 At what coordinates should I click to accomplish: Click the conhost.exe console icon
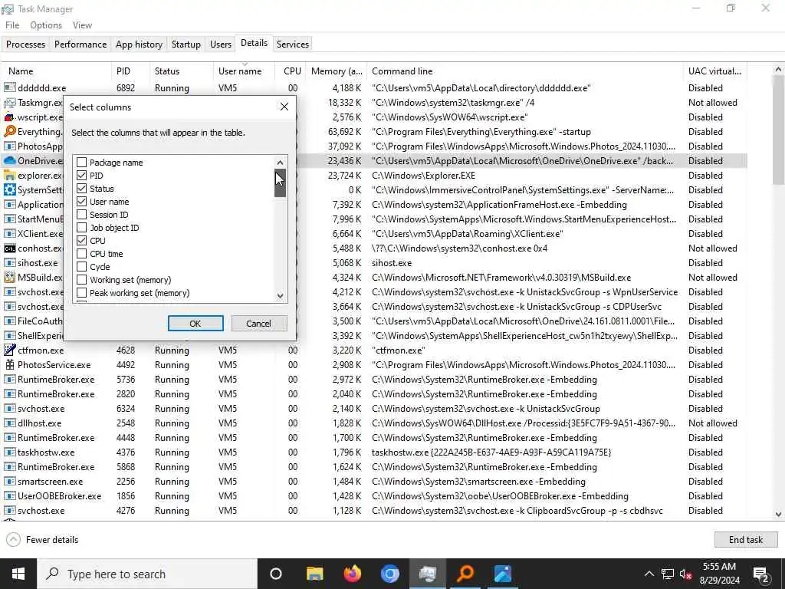pos(9,248)
